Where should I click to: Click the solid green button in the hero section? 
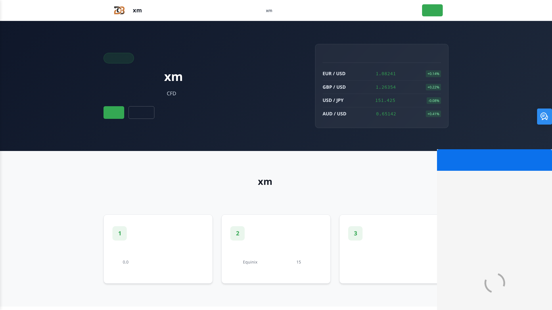click(114, 113)
